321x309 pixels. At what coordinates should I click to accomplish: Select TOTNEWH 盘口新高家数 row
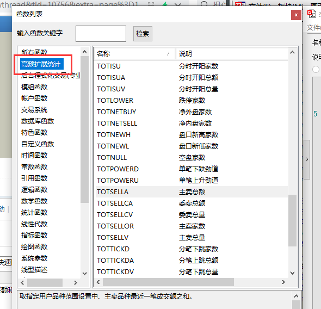click(x=192, y=135)
